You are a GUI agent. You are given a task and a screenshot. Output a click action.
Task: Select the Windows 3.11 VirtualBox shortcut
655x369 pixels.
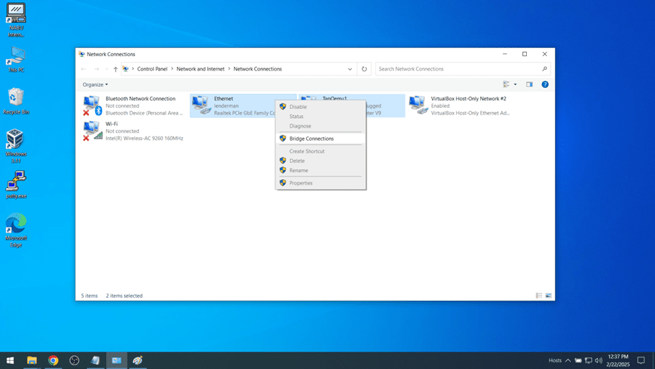click(x=16, y=146)
